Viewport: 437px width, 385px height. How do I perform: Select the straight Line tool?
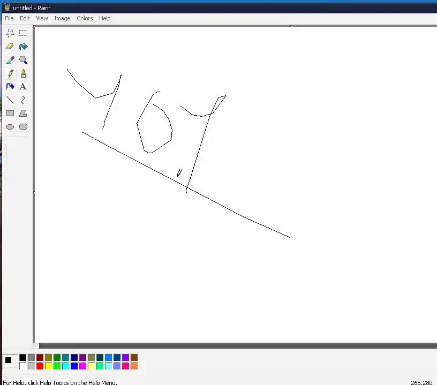(10, 100)
